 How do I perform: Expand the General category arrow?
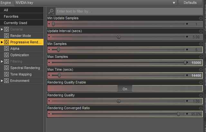point(2,29)
